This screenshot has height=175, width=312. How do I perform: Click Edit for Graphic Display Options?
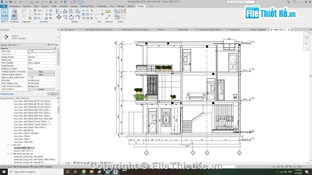pyautogui.click(x=41, y=74)
